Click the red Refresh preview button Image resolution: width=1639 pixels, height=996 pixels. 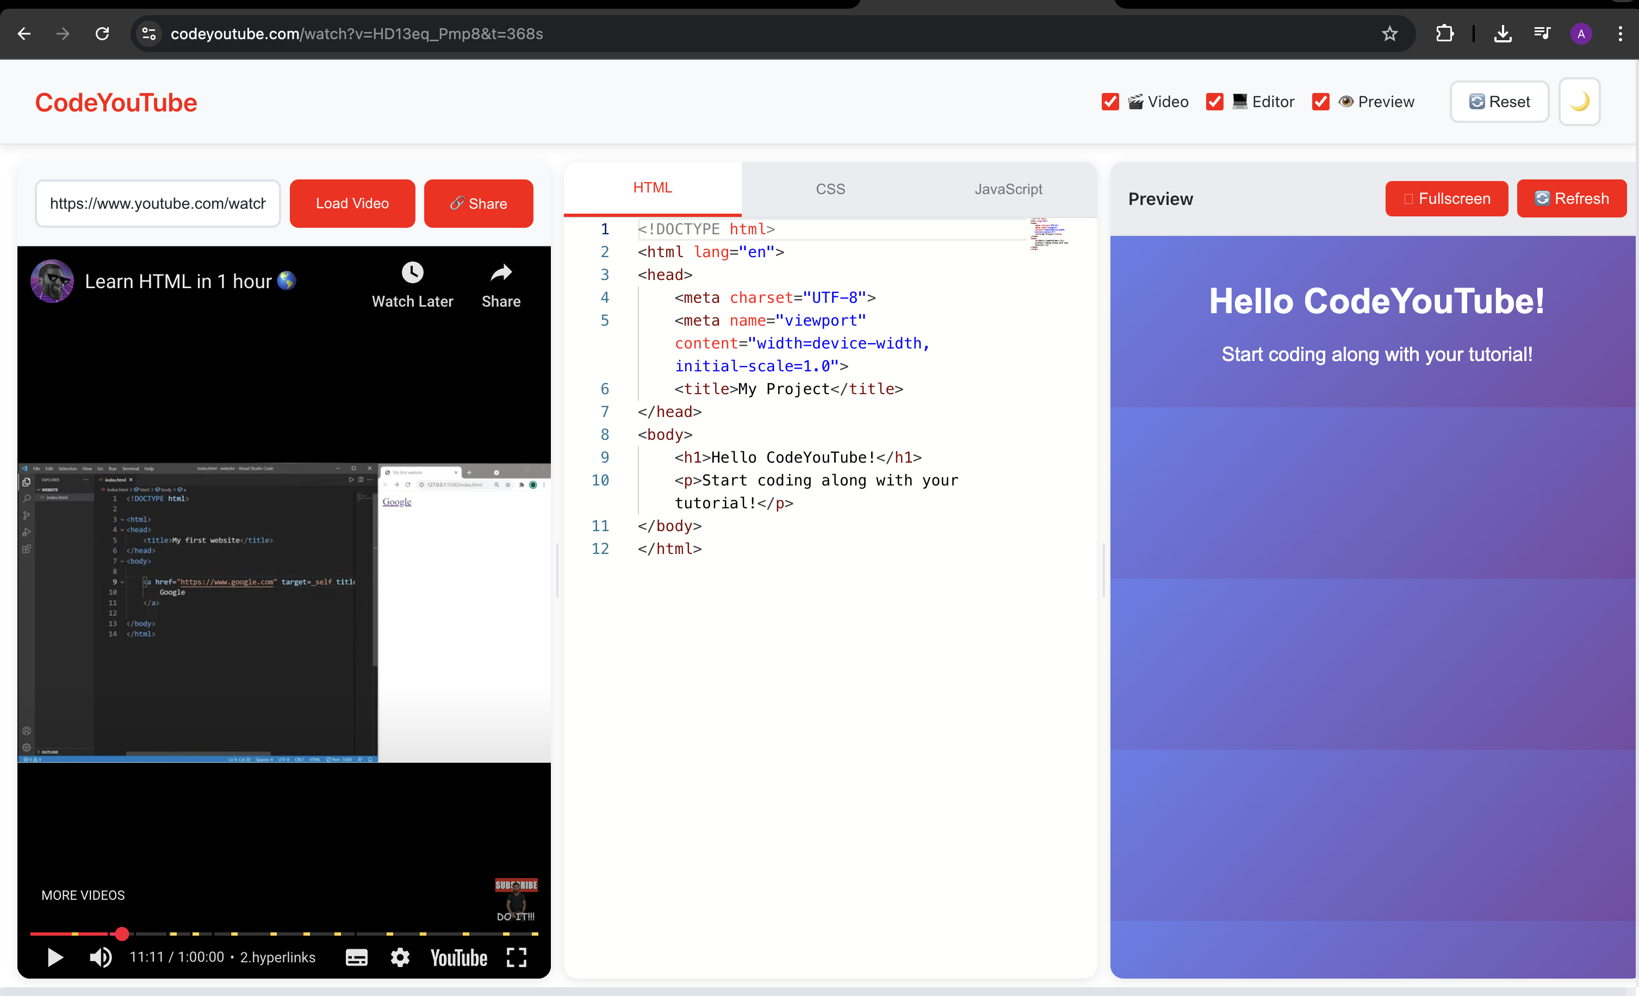pos(1571,199)
